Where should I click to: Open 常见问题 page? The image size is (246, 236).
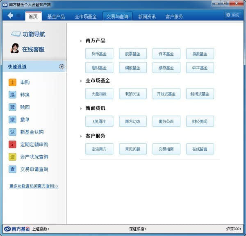(133, 149)
